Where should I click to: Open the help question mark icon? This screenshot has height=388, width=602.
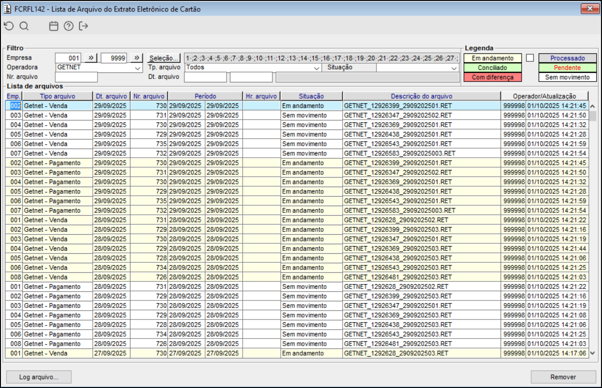pyautogui.click(x=69, y=26)
